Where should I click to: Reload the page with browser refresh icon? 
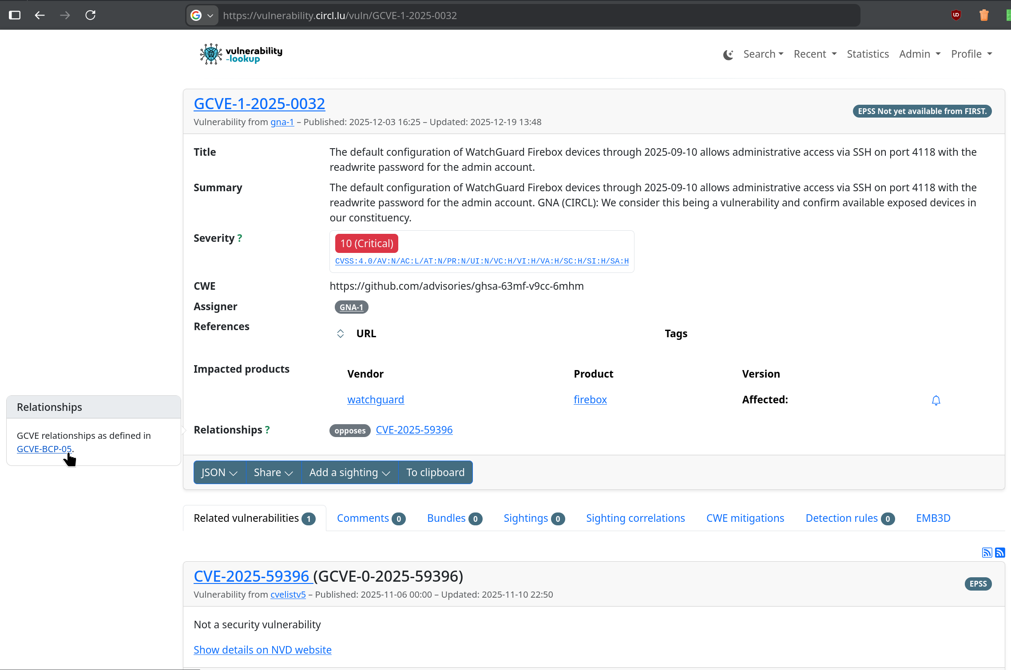(91, 15)
